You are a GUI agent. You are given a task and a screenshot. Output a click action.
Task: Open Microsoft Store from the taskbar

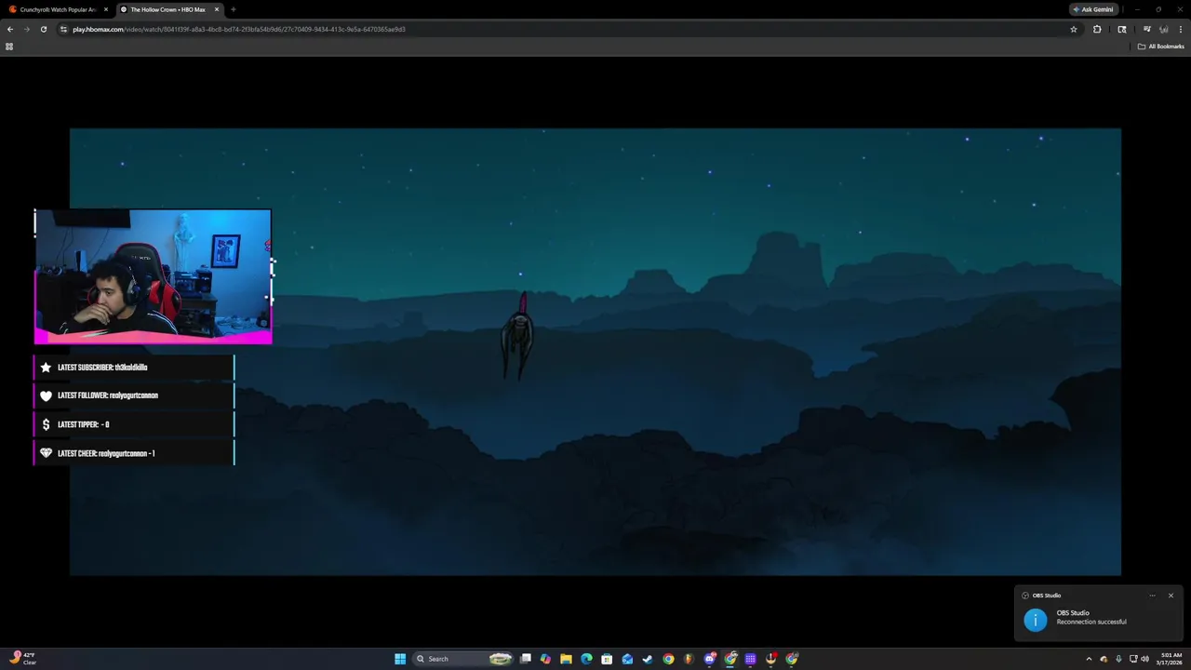pos(607,659)
